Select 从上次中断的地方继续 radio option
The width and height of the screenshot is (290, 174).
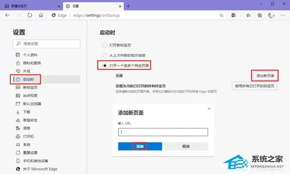(105, 55)
